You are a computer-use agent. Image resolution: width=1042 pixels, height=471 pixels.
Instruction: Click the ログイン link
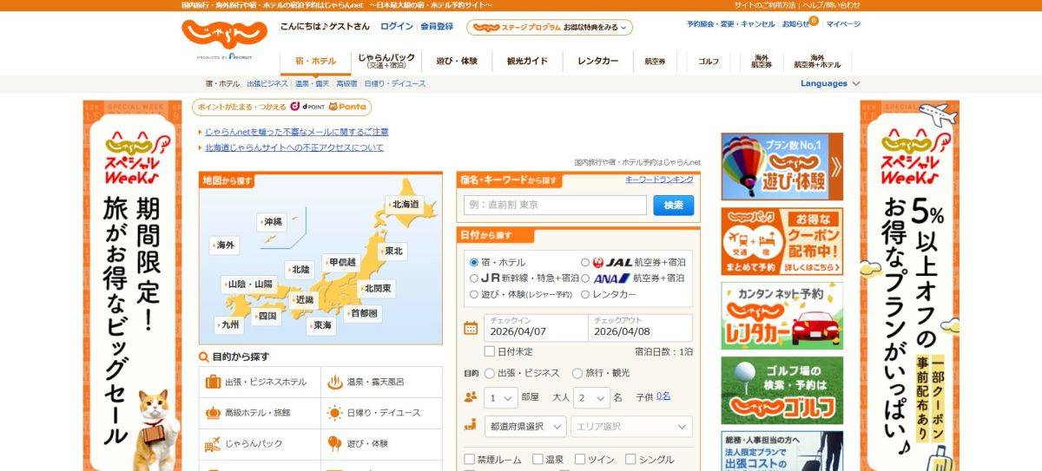click(x=397, y=27)
